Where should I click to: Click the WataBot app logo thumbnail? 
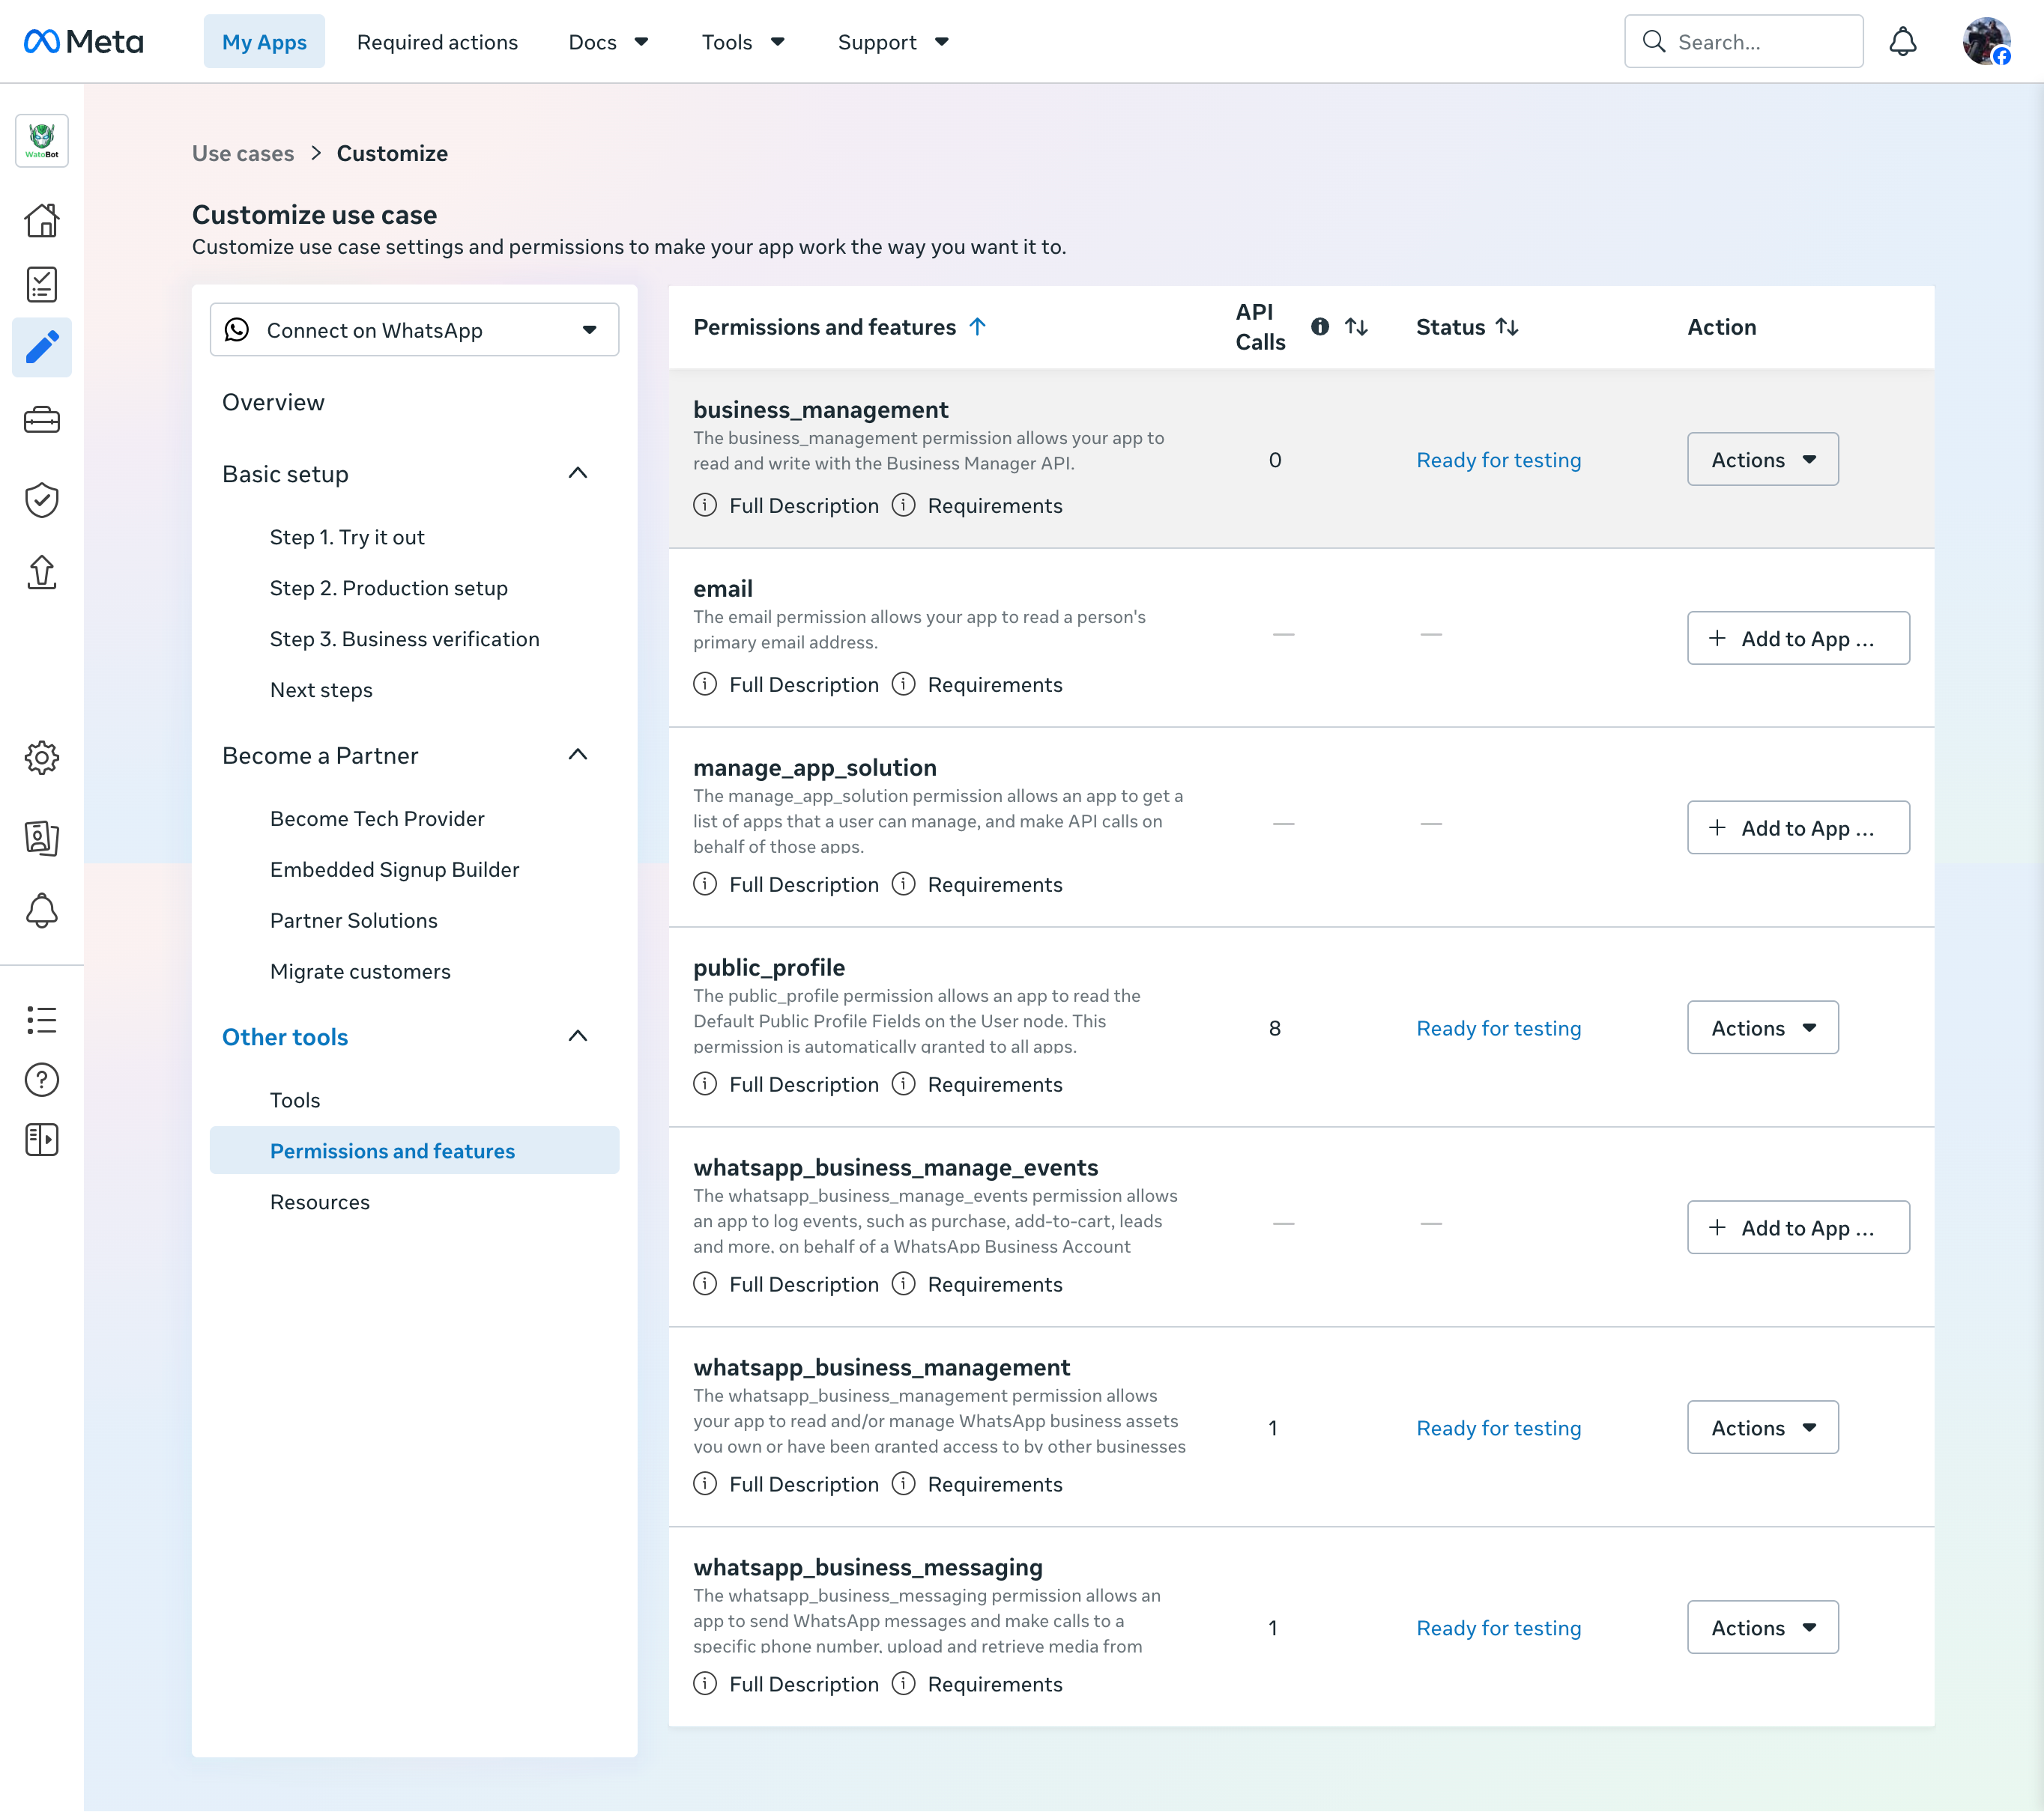42,141
